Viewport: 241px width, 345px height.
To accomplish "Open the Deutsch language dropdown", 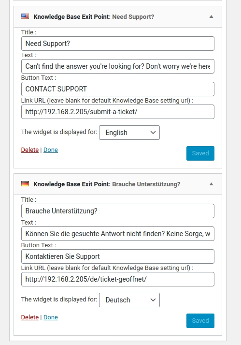I will tap(129, 300).
